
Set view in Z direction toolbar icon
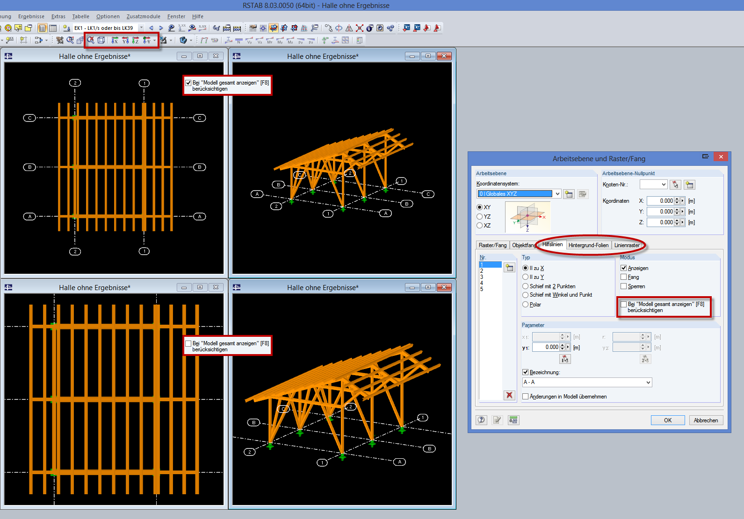point(135,40)
